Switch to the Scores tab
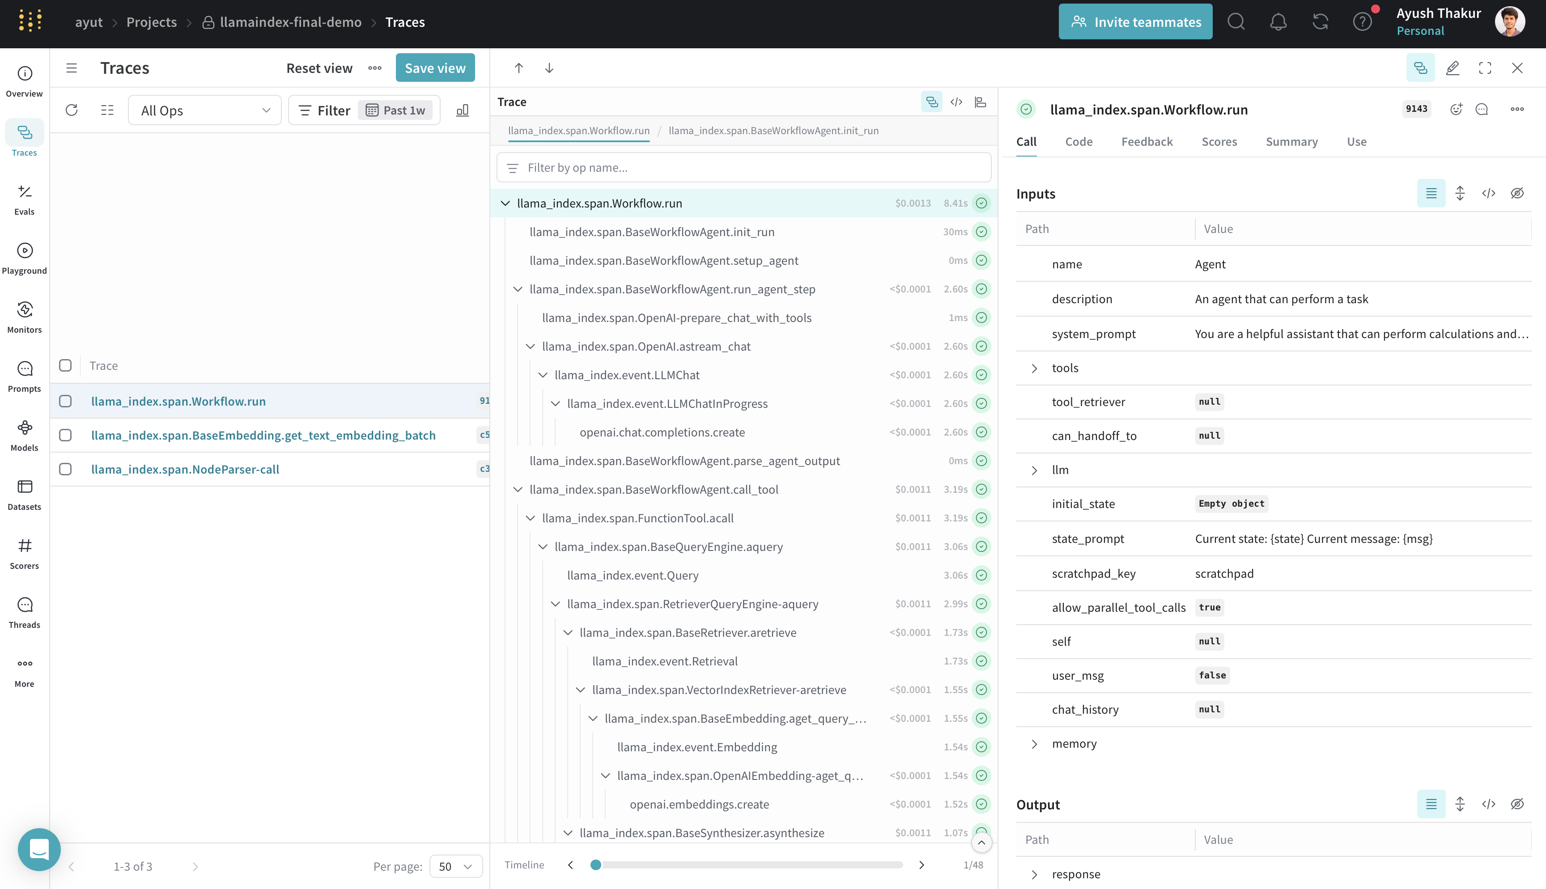Viewport: 1546px width, 889px height. 1219,142
